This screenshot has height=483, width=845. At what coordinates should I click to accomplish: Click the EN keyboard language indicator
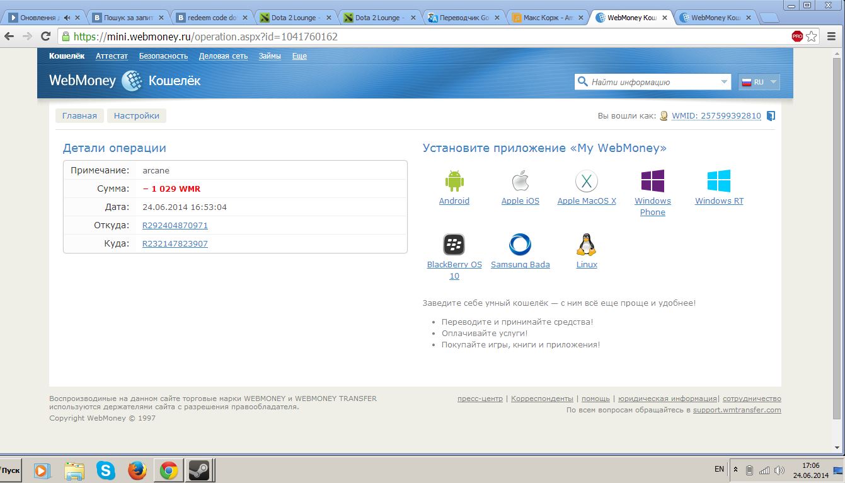click(x=719, y=469)
